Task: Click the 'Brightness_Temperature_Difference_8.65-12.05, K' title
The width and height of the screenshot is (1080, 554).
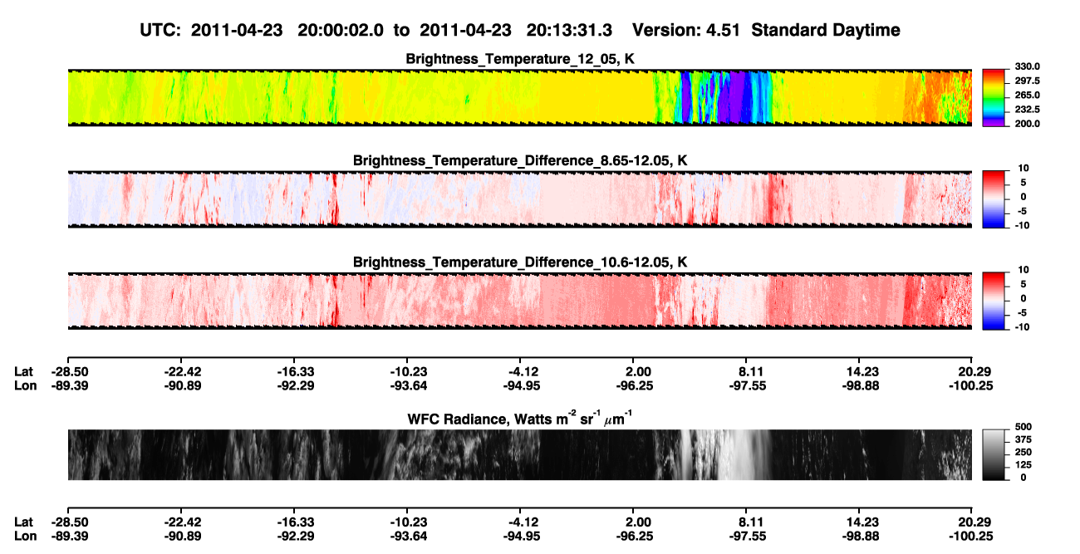Action: (520, 160)
